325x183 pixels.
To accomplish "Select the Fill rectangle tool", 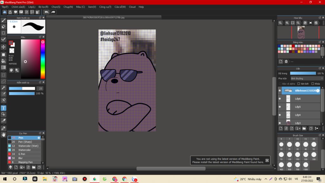I will click(3, 55).
